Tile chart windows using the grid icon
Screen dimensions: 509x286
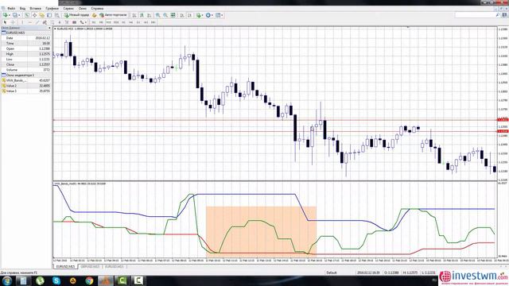[173, 15]
